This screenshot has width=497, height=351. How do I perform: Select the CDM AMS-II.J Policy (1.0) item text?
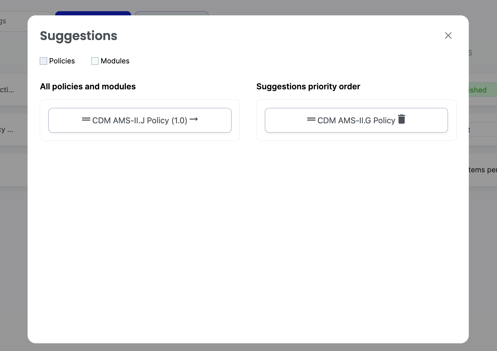[139, 120]
